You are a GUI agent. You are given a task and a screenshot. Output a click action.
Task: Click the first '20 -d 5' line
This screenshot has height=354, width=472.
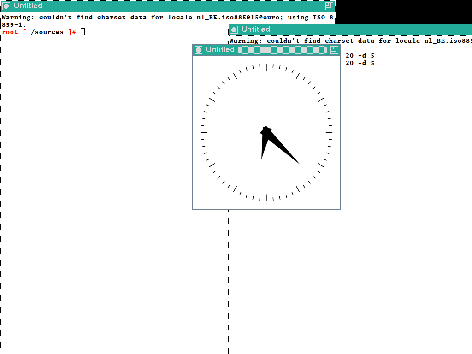coord(360,56)
